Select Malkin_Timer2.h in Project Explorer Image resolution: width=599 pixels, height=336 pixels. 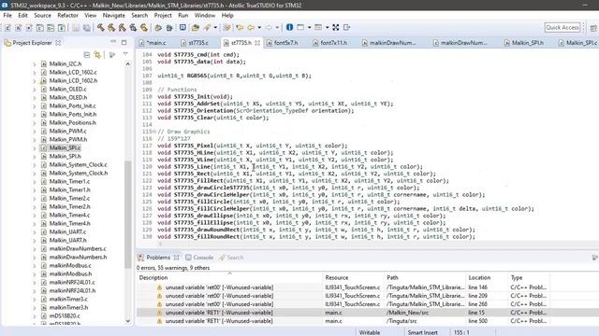coord(69,206)
